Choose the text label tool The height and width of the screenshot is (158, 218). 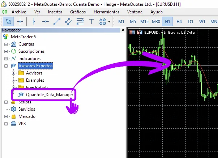pos(91,22)
